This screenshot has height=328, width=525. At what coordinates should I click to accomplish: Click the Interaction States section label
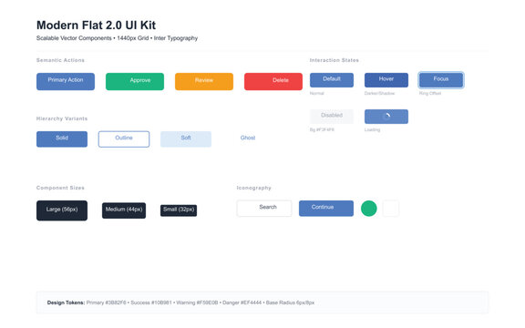pos(334,60)
